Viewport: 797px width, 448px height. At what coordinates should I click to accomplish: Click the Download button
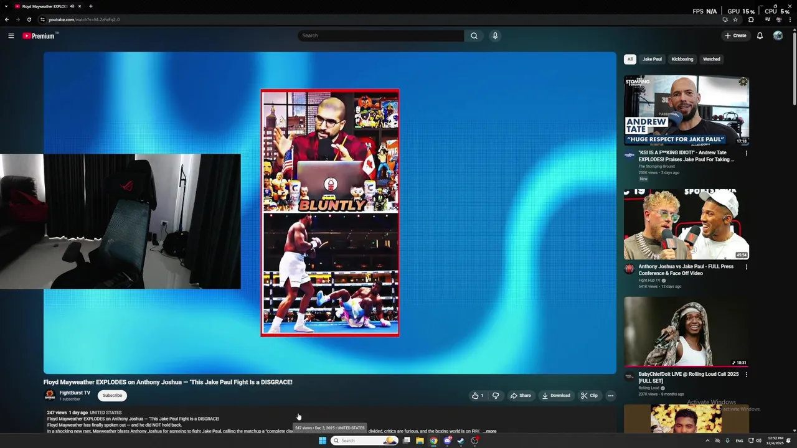pos(556,396)
